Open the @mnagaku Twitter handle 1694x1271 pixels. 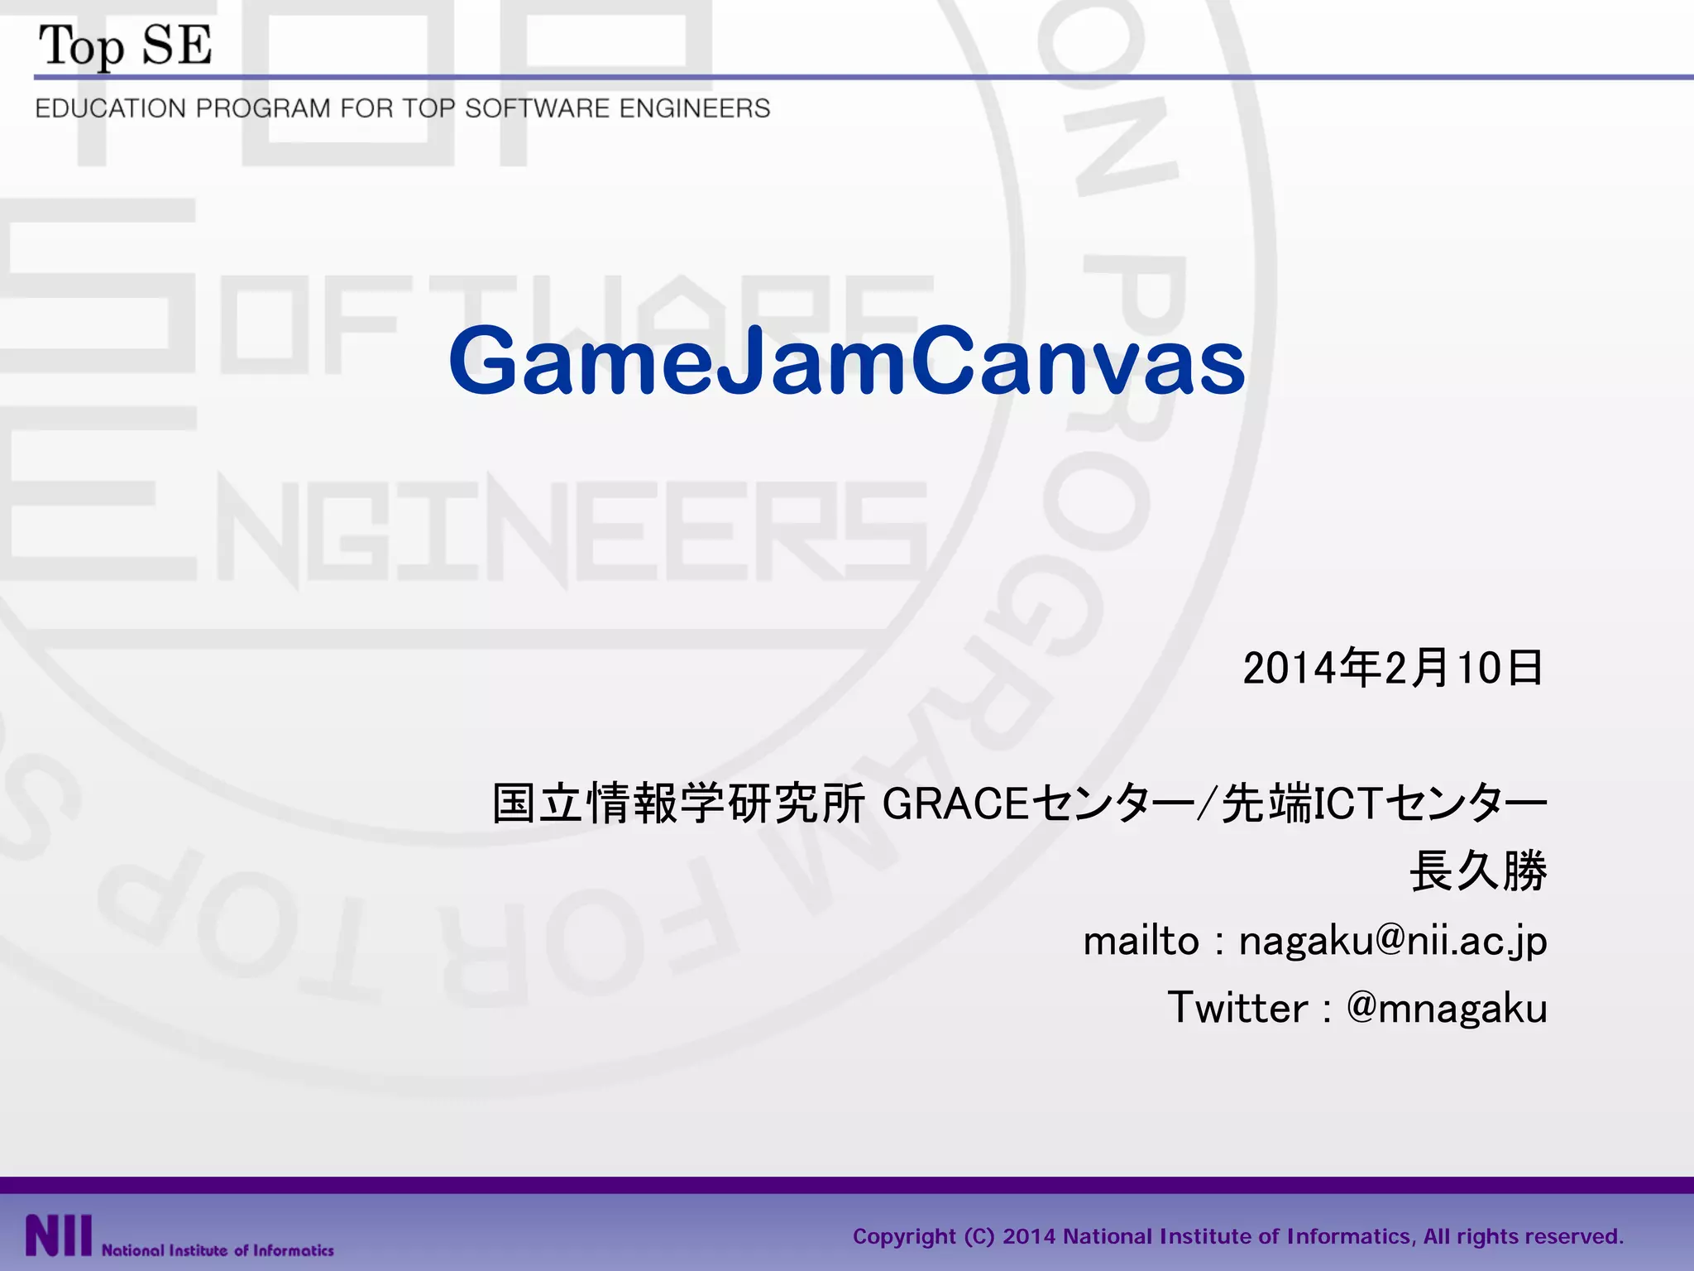click(x=1446, y=1008)
